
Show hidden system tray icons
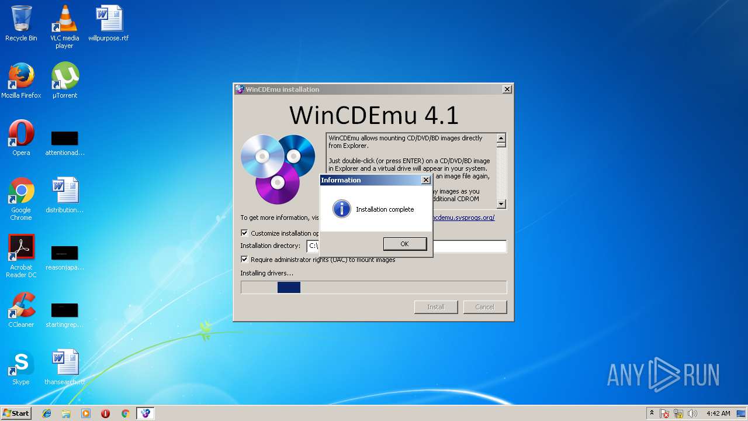point(652,413)
